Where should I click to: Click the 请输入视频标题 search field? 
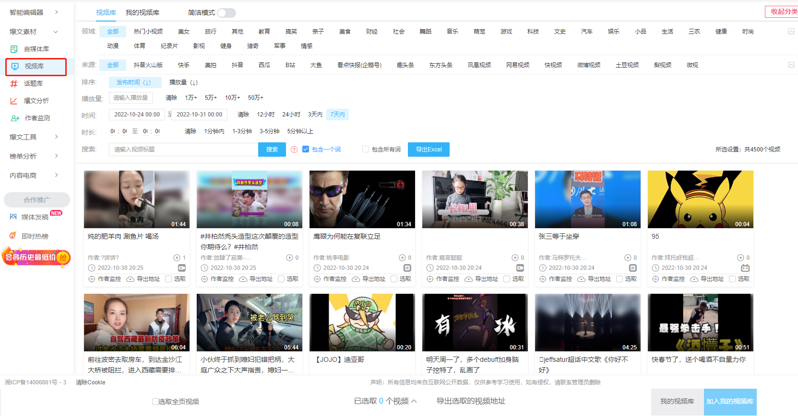tap(184, 150)
